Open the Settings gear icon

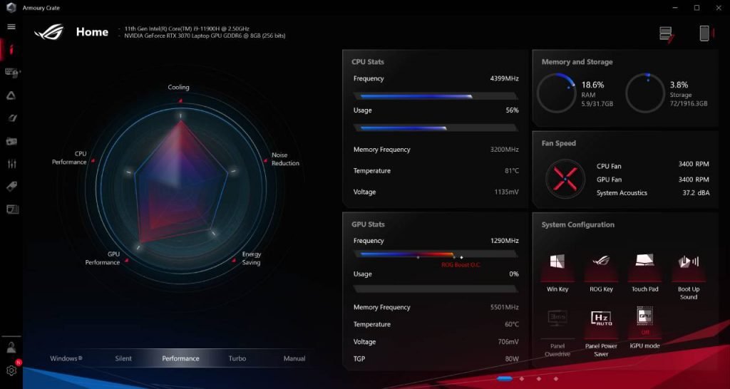click(11, 370)
